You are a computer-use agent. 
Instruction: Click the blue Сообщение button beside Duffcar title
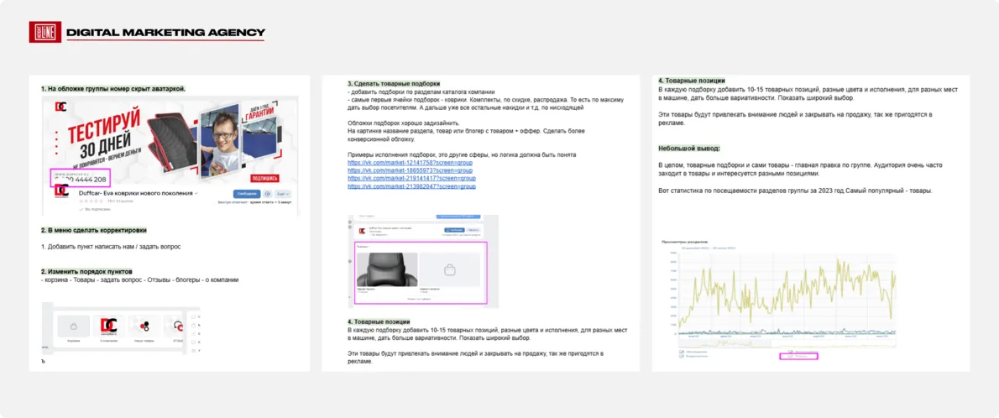pyautogui.click(x=245, y=194)
